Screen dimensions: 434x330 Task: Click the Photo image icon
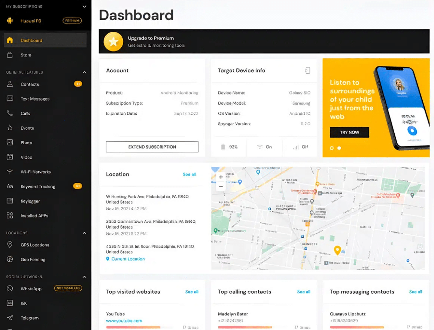pyautogui.click(x=10, y=142)
